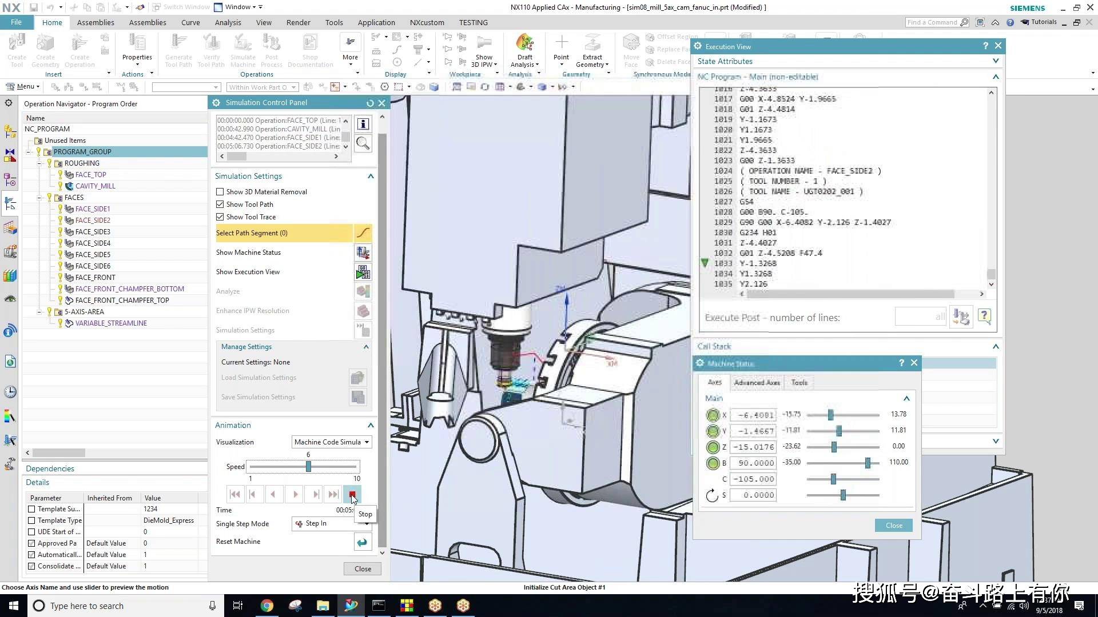This screenshot has height=617, width=1098.
Task: Click the IPW Resolution enhance icon
Action: coord(363,310)
